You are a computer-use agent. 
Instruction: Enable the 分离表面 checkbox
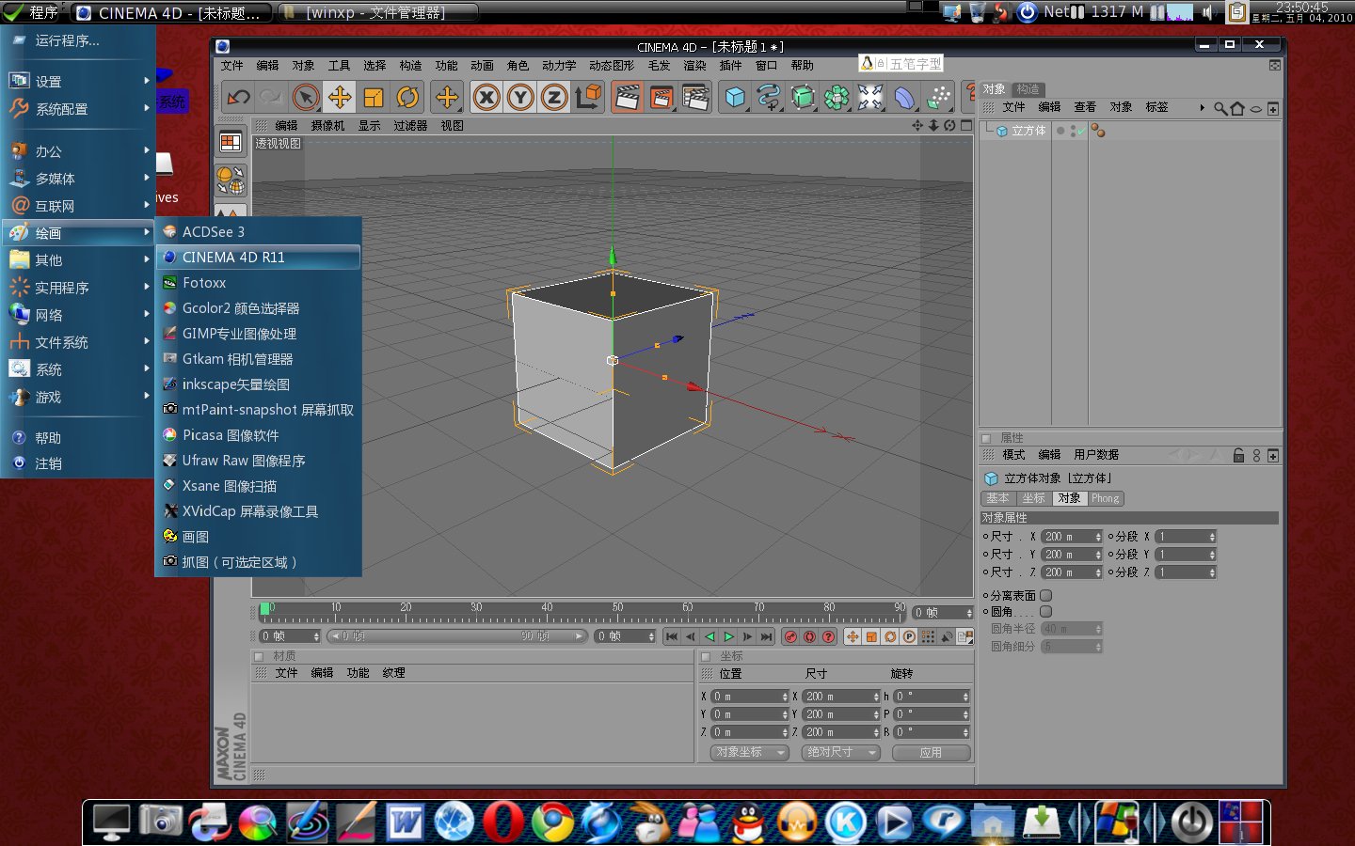[x=1045, y=595]
